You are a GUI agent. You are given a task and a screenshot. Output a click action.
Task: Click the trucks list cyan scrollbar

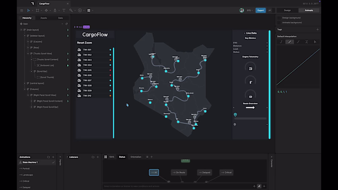click(x=113, y=93)
